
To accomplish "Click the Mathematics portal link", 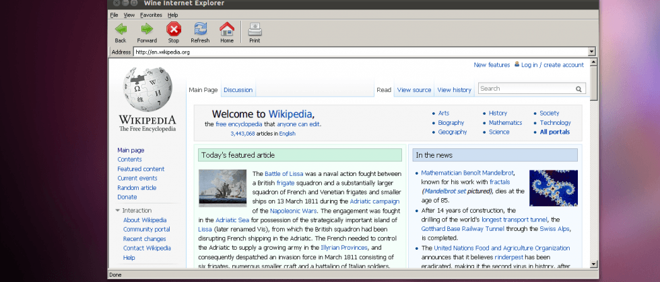I will pos(505,123).
